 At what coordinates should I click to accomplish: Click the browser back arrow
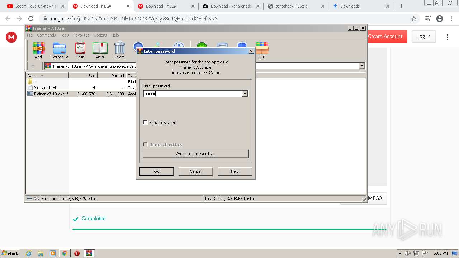[x=8, y=19]
